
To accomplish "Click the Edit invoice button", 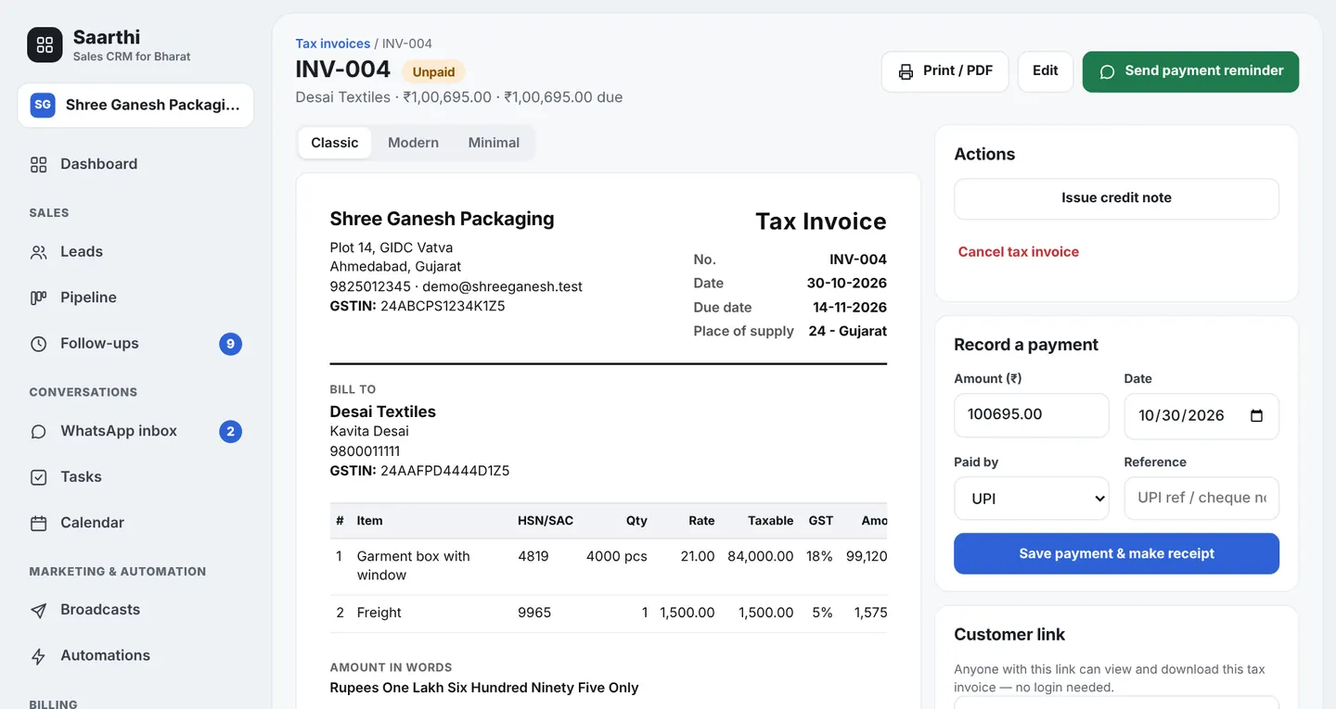I will 1046,71.
